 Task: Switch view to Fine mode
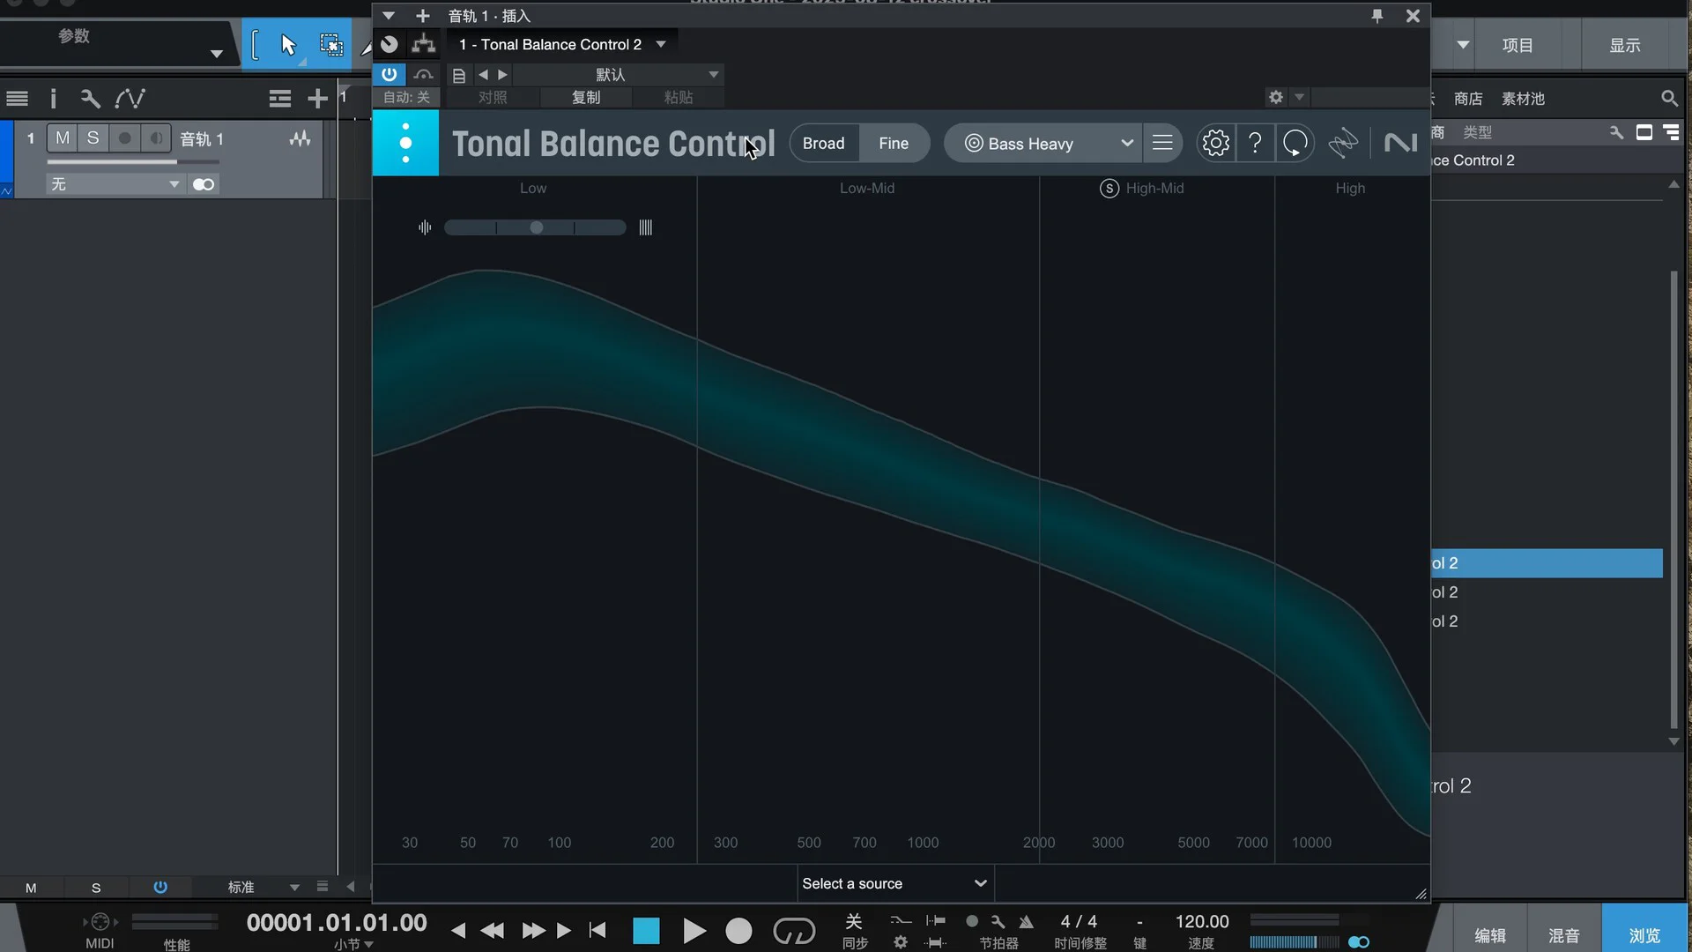(893, 143)
